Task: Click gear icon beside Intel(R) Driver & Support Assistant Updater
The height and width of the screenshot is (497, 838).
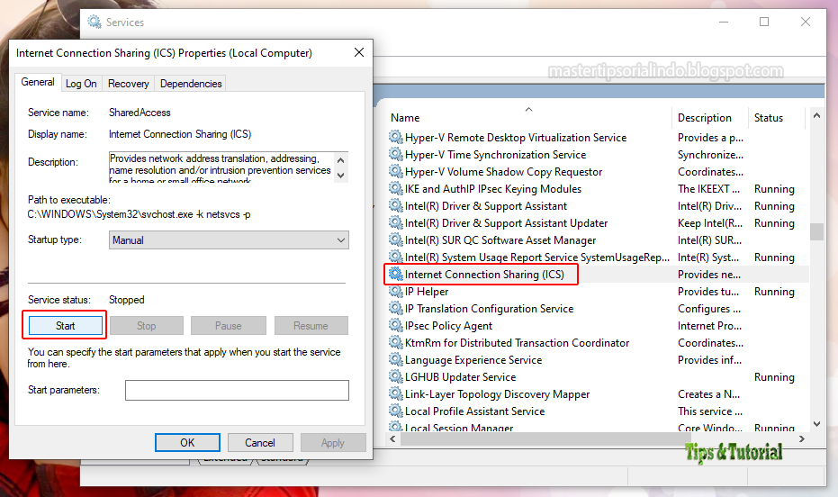Action: [x=395, y=223]
